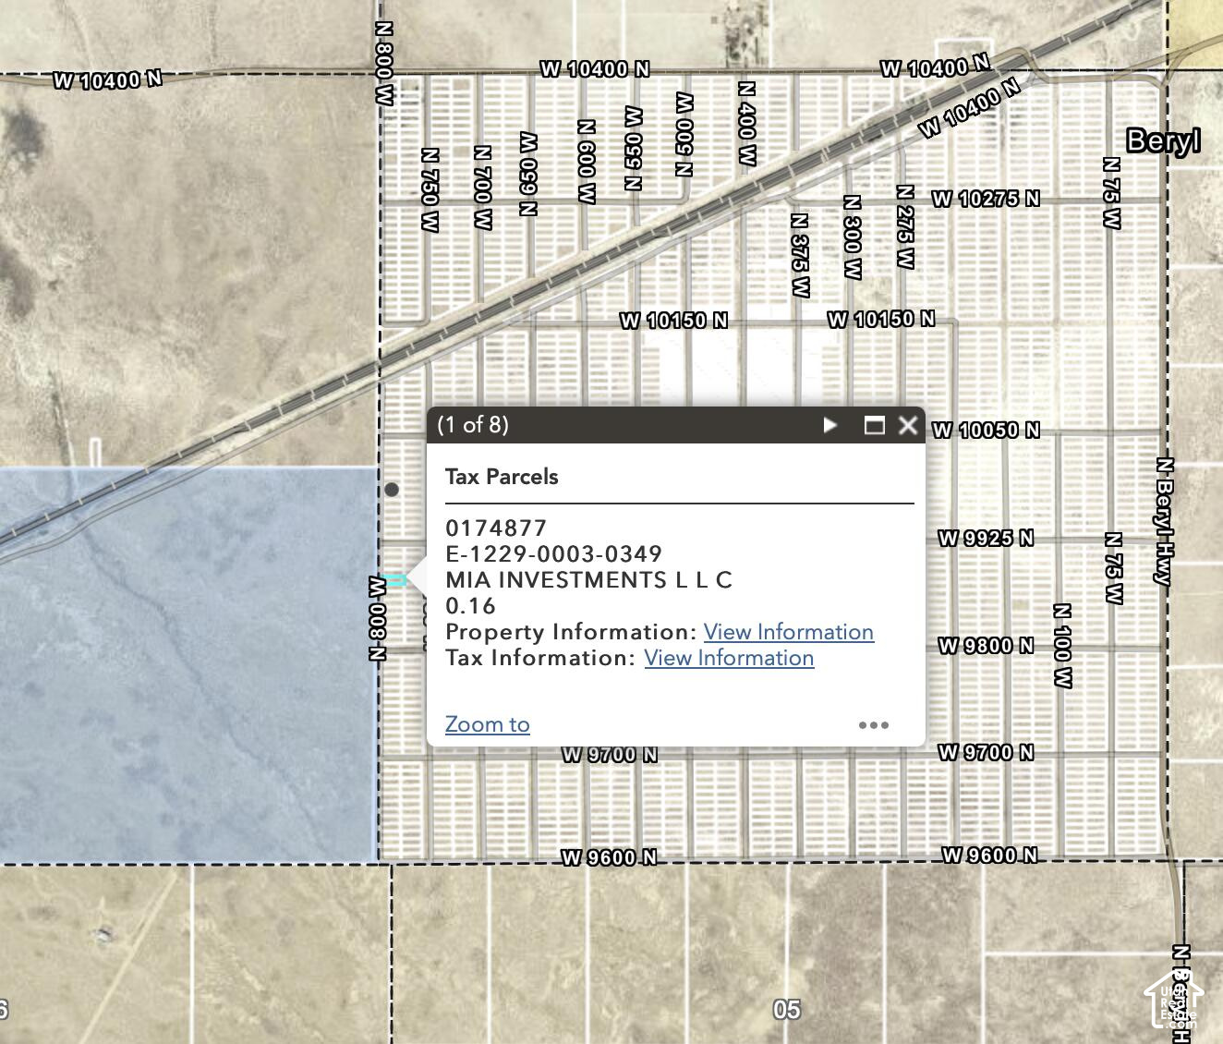Click the black dot marker on the map
The image size is (1223, 1044).
click(392, 490)
